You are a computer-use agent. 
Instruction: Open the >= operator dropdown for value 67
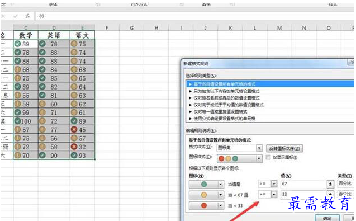[x=268, y=184]
